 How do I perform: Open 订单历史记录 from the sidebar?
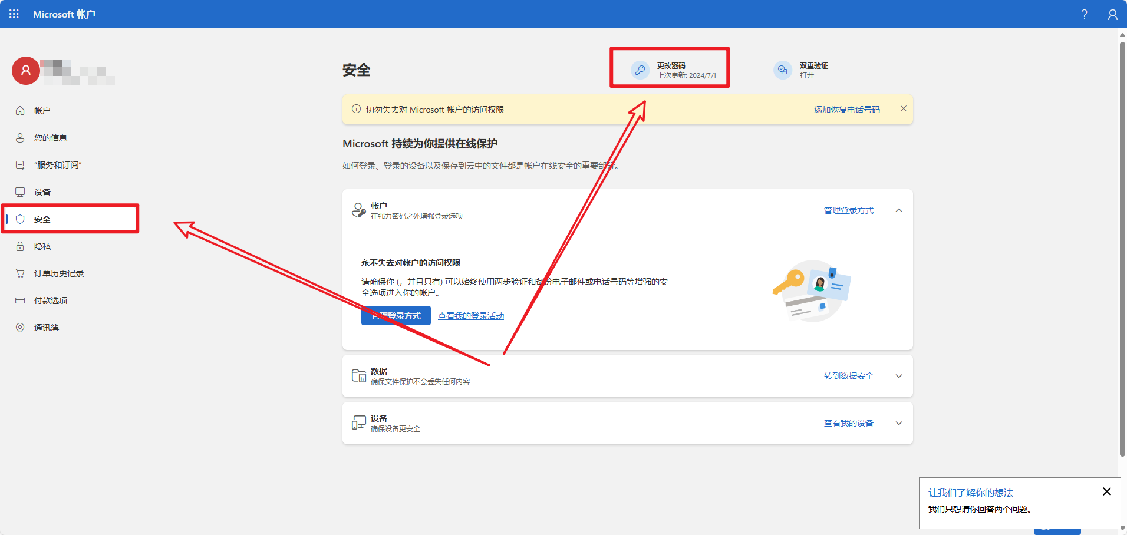pyautogui.click(x=58, y=273)
